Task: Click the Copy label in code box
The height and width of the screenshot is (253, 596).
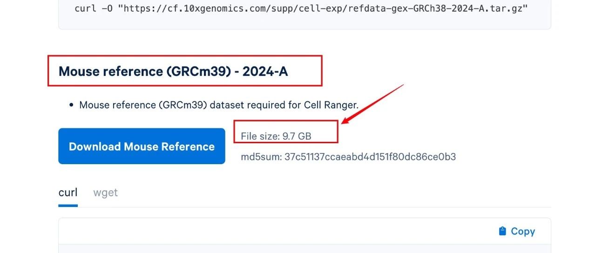Action: point(523,231)
